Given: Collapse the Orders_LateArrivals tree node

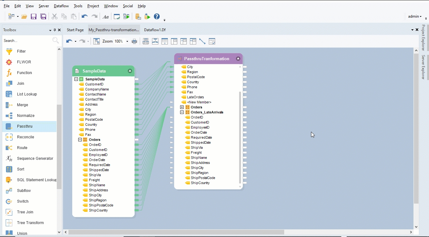Looking at the screenshot, I should [x=182, y=112].
